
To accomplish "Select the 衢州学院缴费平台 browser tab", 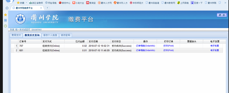I will 27,8.
